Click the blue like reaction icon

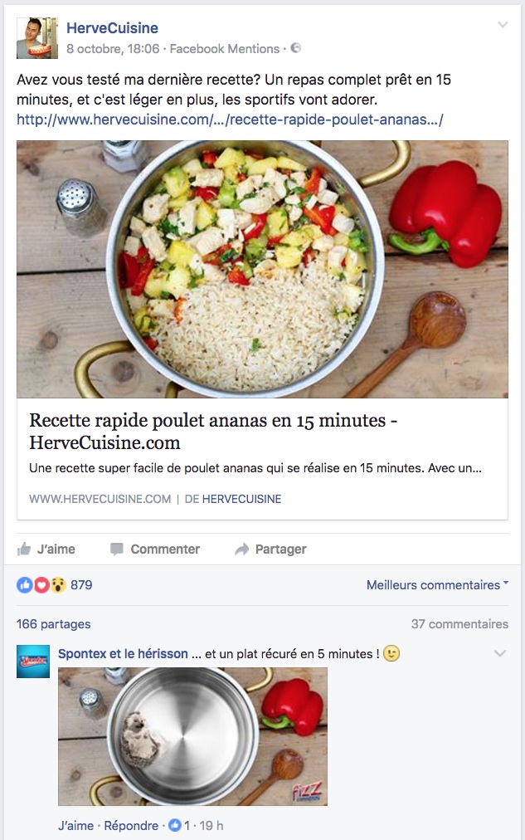pos(25,585)
